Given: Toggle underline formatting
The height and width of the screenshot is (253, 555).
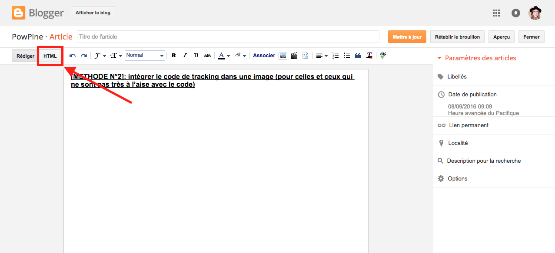Looking at the screenshot, I should pos(196,56).
